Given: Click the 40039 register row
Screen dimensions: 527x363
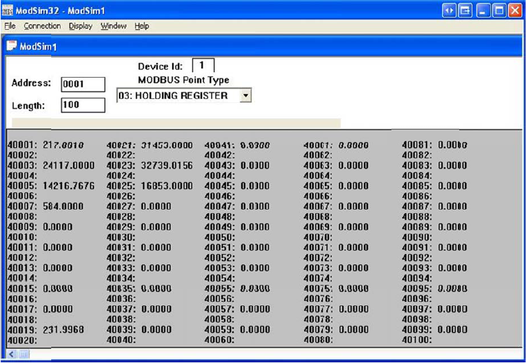Looking at the screenshot, I should (139, 330).
